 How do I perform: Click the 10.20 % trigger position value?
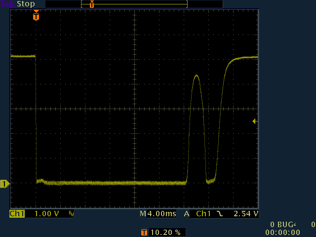click(x=168, y=232)
